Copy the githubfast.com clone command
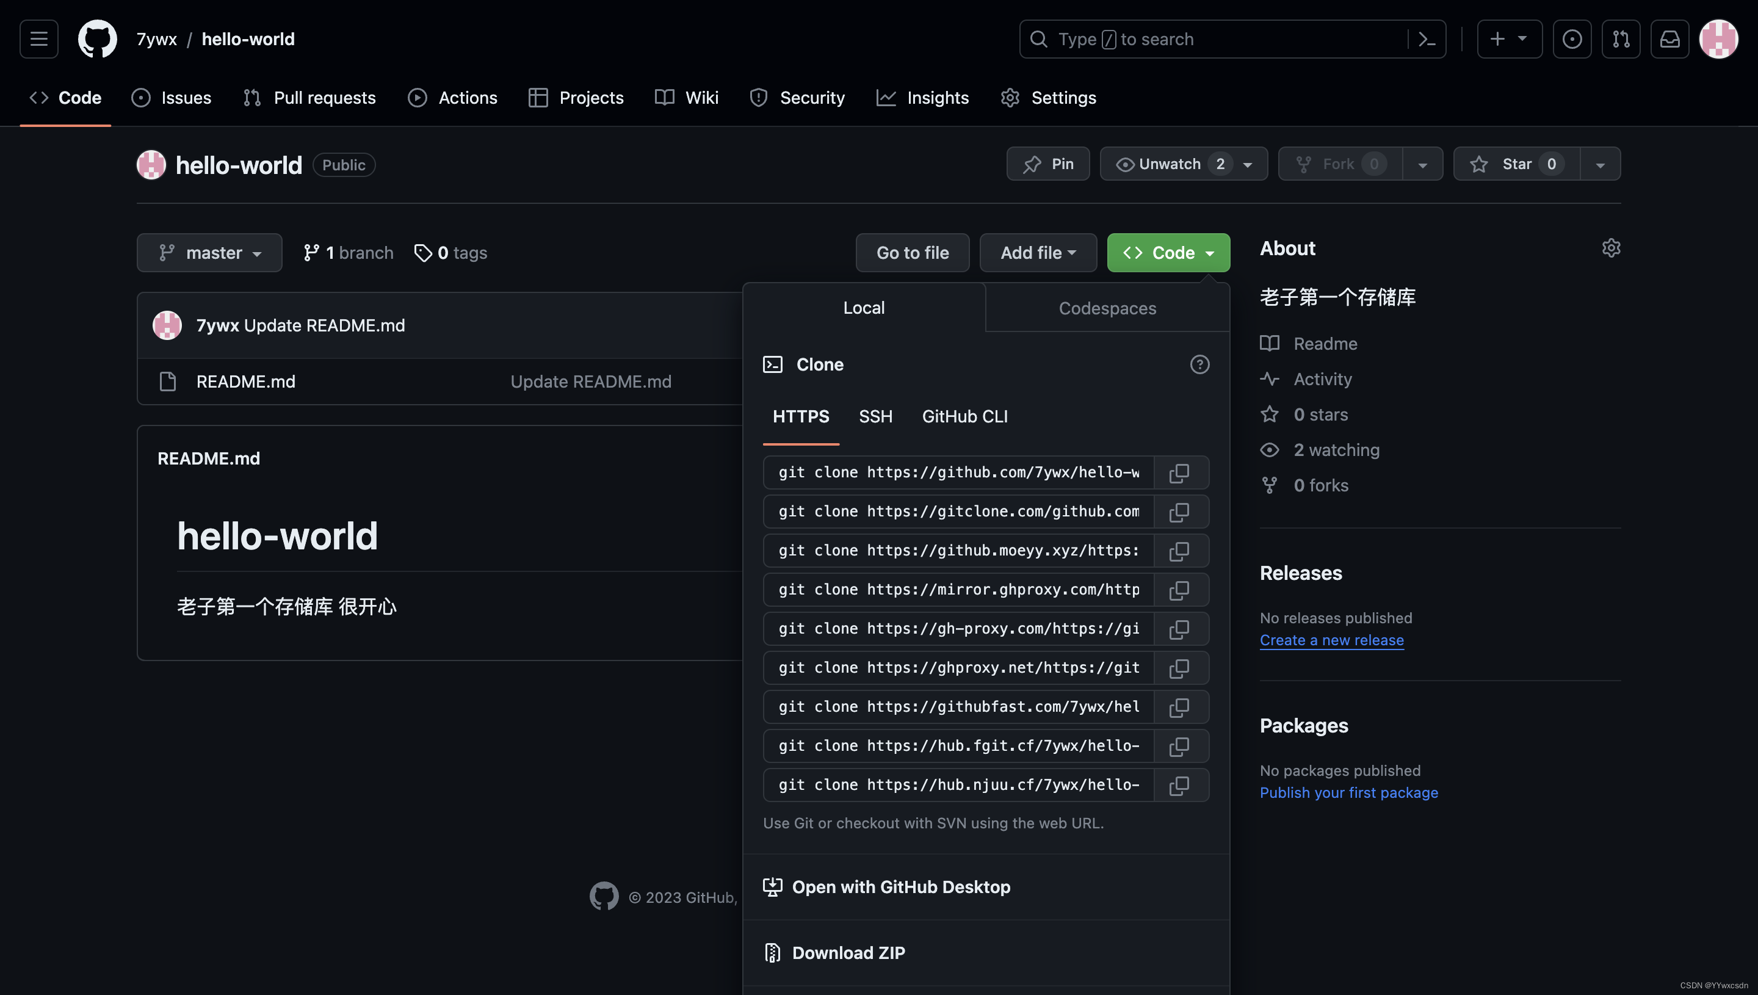The height and width of the screenshot is (995, 1758). (x=1179, y=707)
